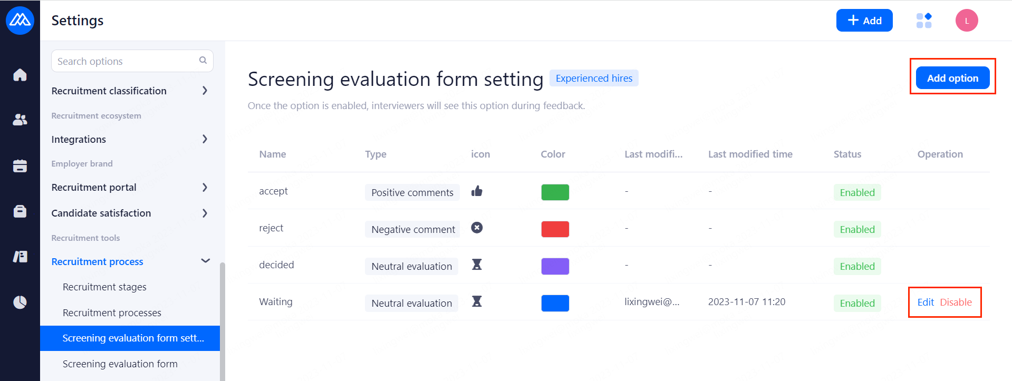The height and width of the screenshot is (381, 1012).
Task: Click the search magnifier icon
Action: coord(203,61)
